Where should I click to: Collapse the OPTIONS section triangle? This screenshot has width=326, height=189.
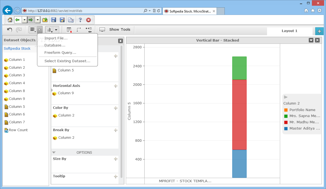[54, 152]
